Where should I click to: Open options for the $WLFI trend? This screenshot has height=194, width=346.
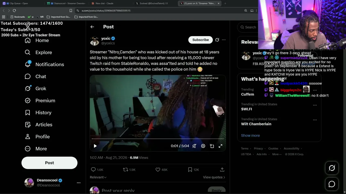pos(315,105)
